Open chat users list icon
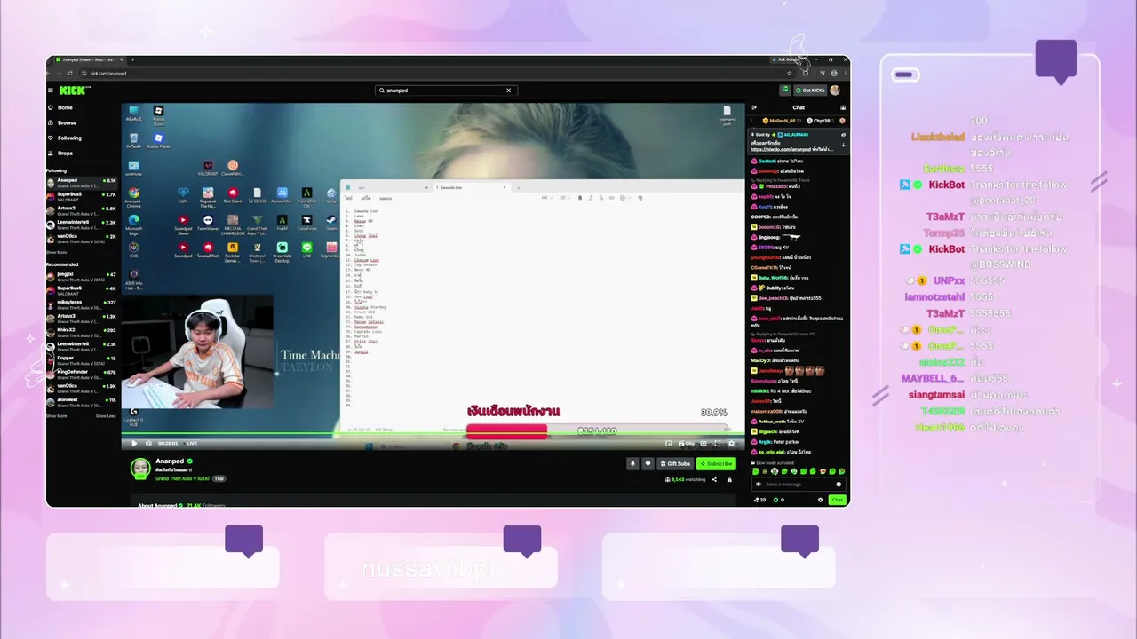The width and height of the screenshot is (1137, 639). 843,107
